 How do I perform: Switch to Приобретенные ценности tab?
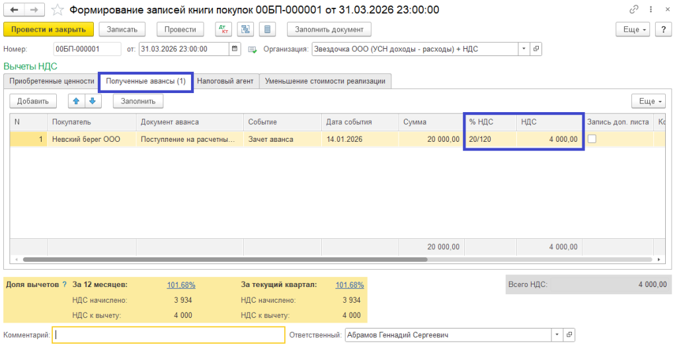(52, 81)
